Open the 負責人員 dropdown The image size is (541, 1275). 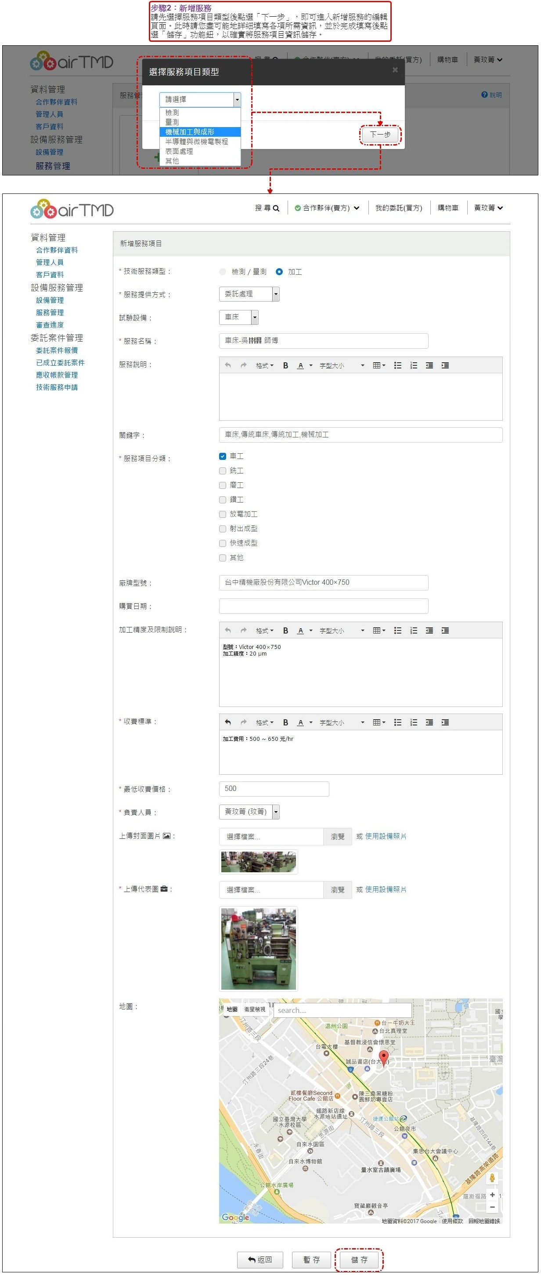(x=249, y=812)
